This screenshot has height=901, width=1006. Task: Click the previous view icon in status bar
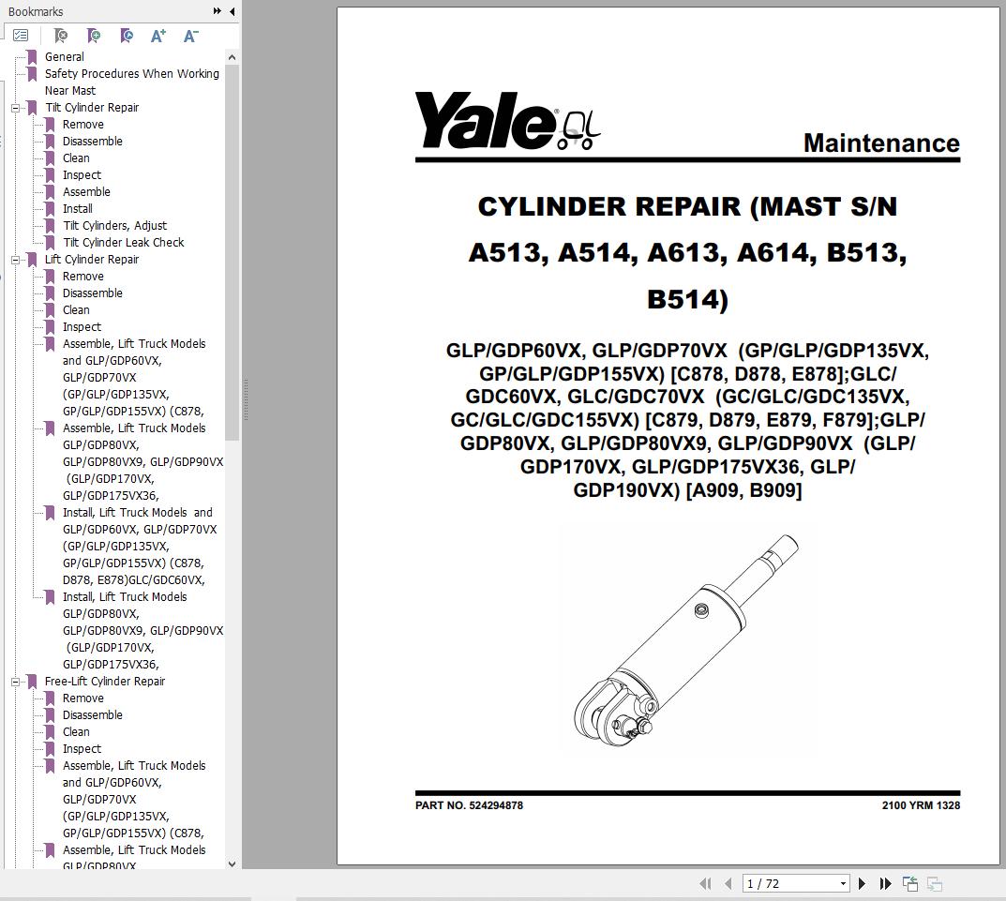[909, 884]
